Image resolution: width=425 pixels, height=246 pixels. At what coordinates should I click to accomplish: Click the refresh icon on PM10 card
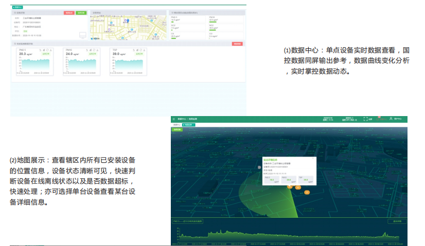(94, 50)
